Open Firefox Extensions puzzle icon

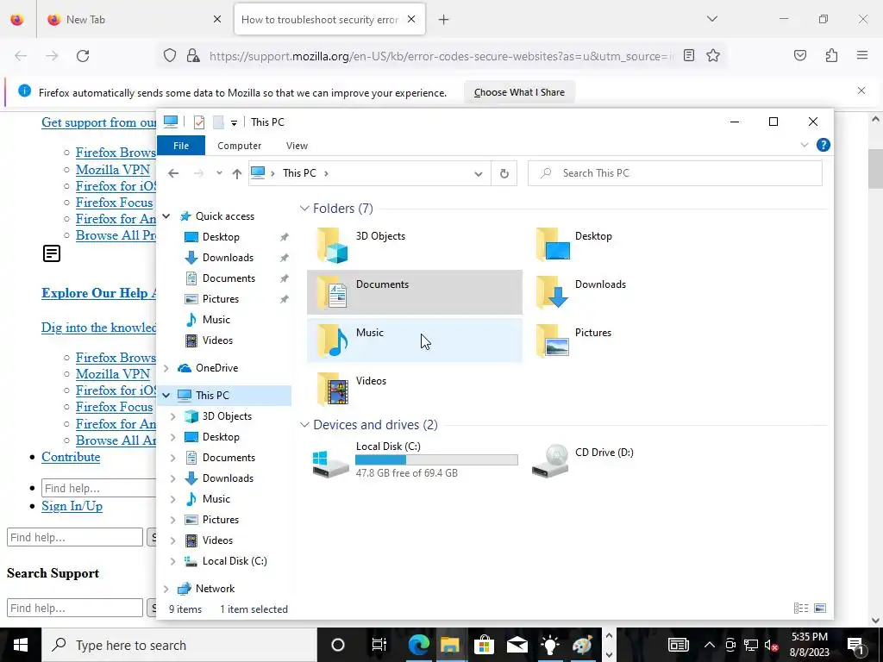(x=831, y=55)
